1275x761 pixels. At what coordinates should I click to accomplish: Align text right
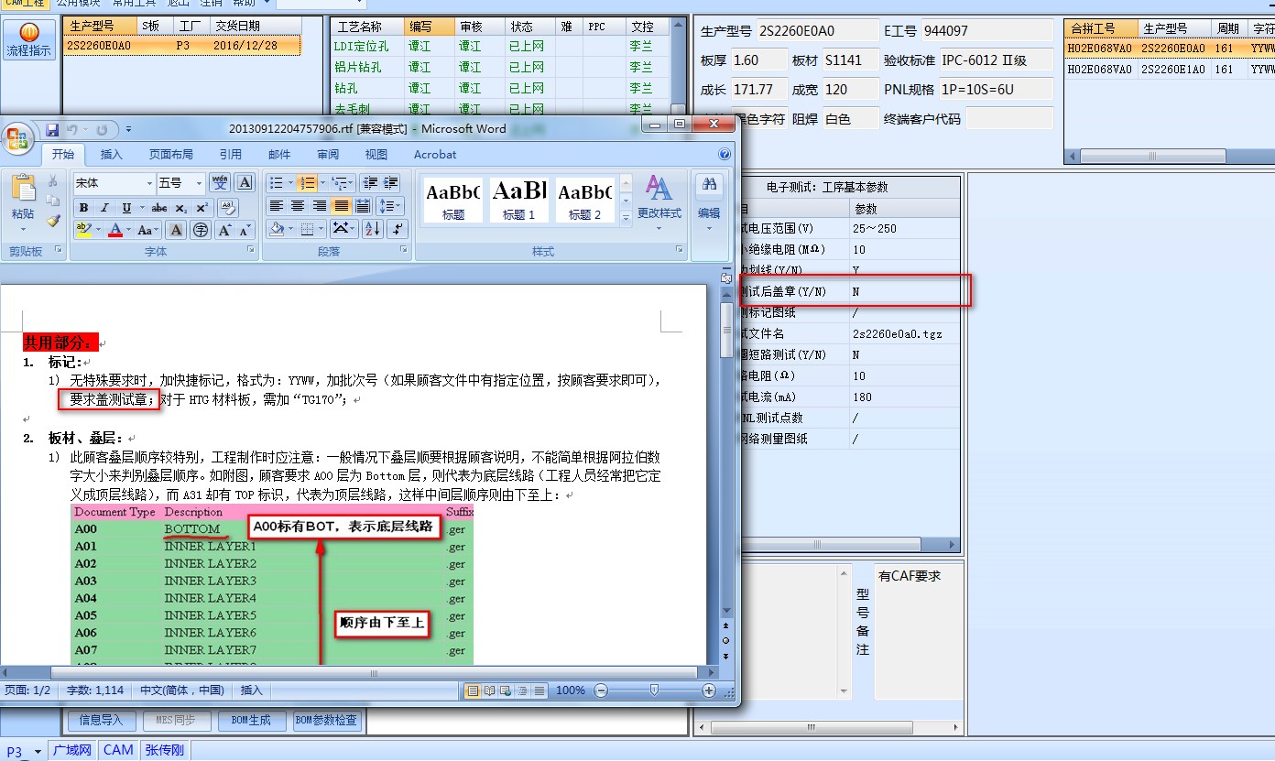320,206
